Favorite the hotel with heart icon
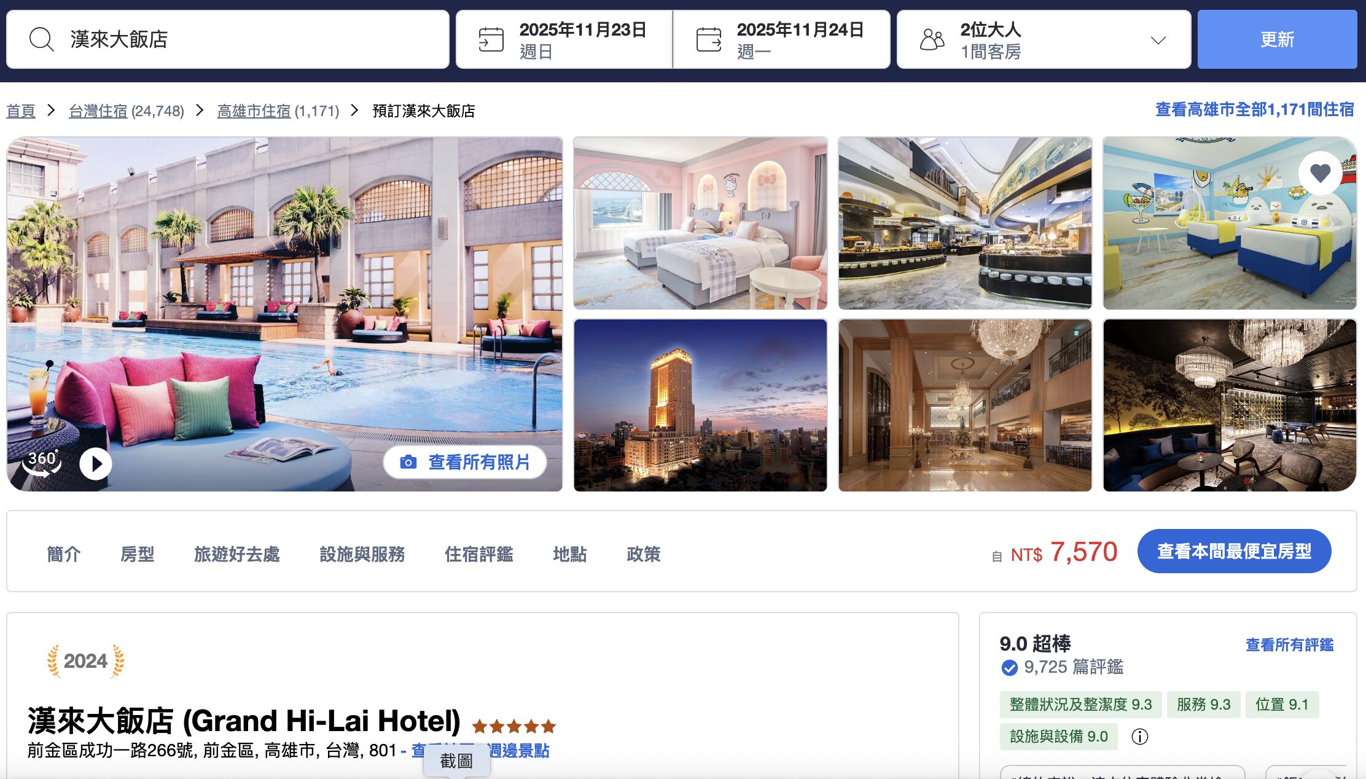The height and width of the screenshot is (779, 1366). 1320,173
